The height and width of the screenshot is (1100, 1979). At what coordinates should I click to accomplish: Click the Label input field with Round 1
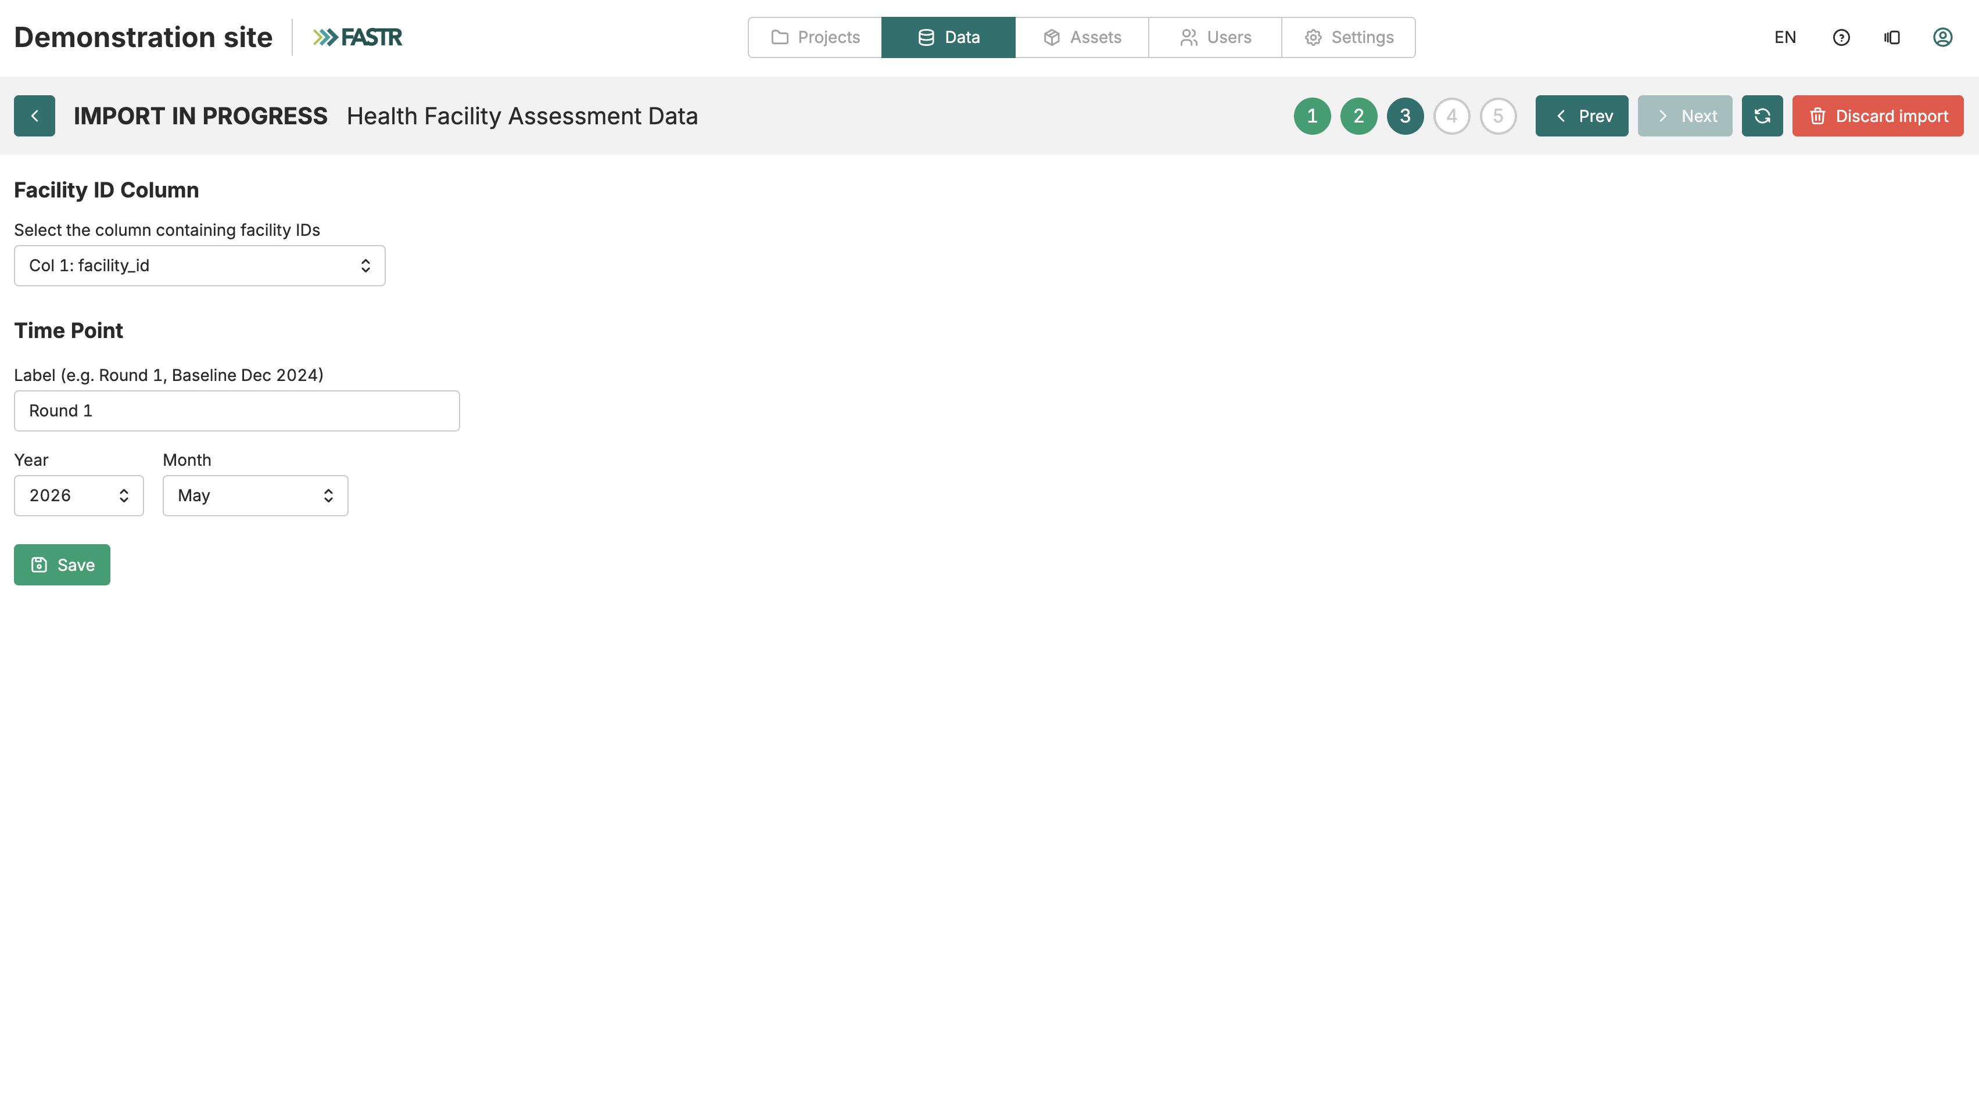tap(236, 411)
